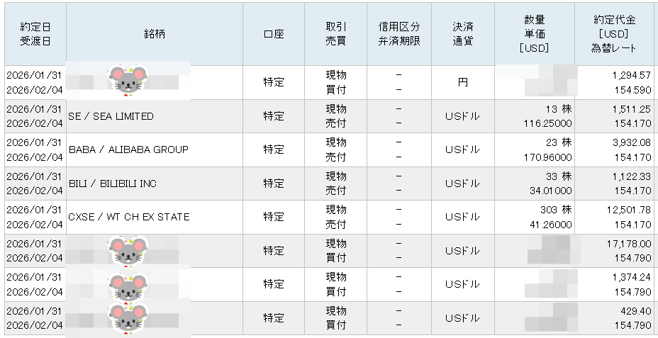Click the 口座 column header

click(x=273, y=34)
